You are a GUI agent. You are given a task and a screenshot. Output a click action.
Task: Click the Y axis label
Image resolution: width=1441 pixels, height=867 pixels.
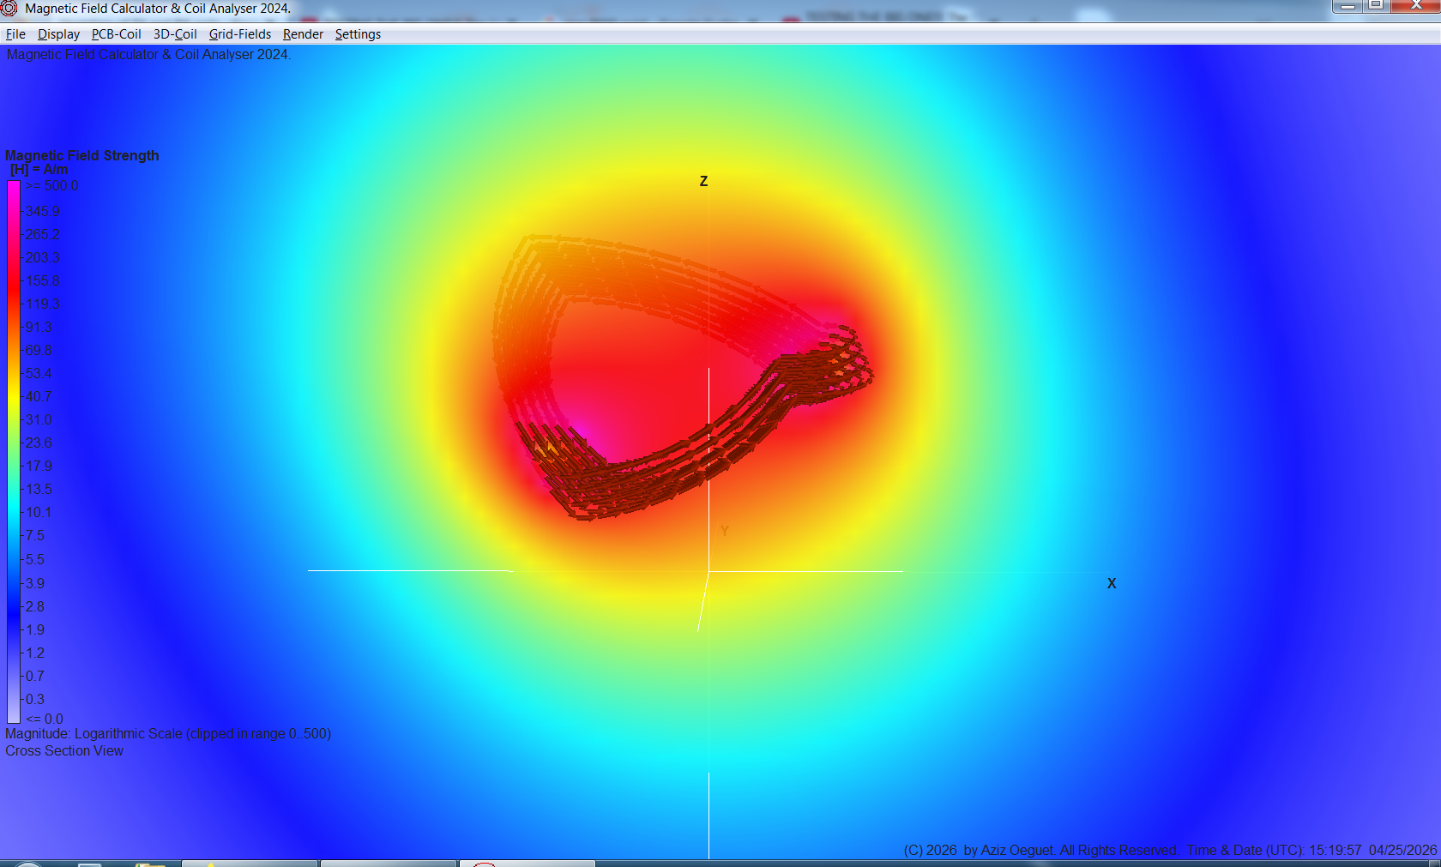(725, 532)
